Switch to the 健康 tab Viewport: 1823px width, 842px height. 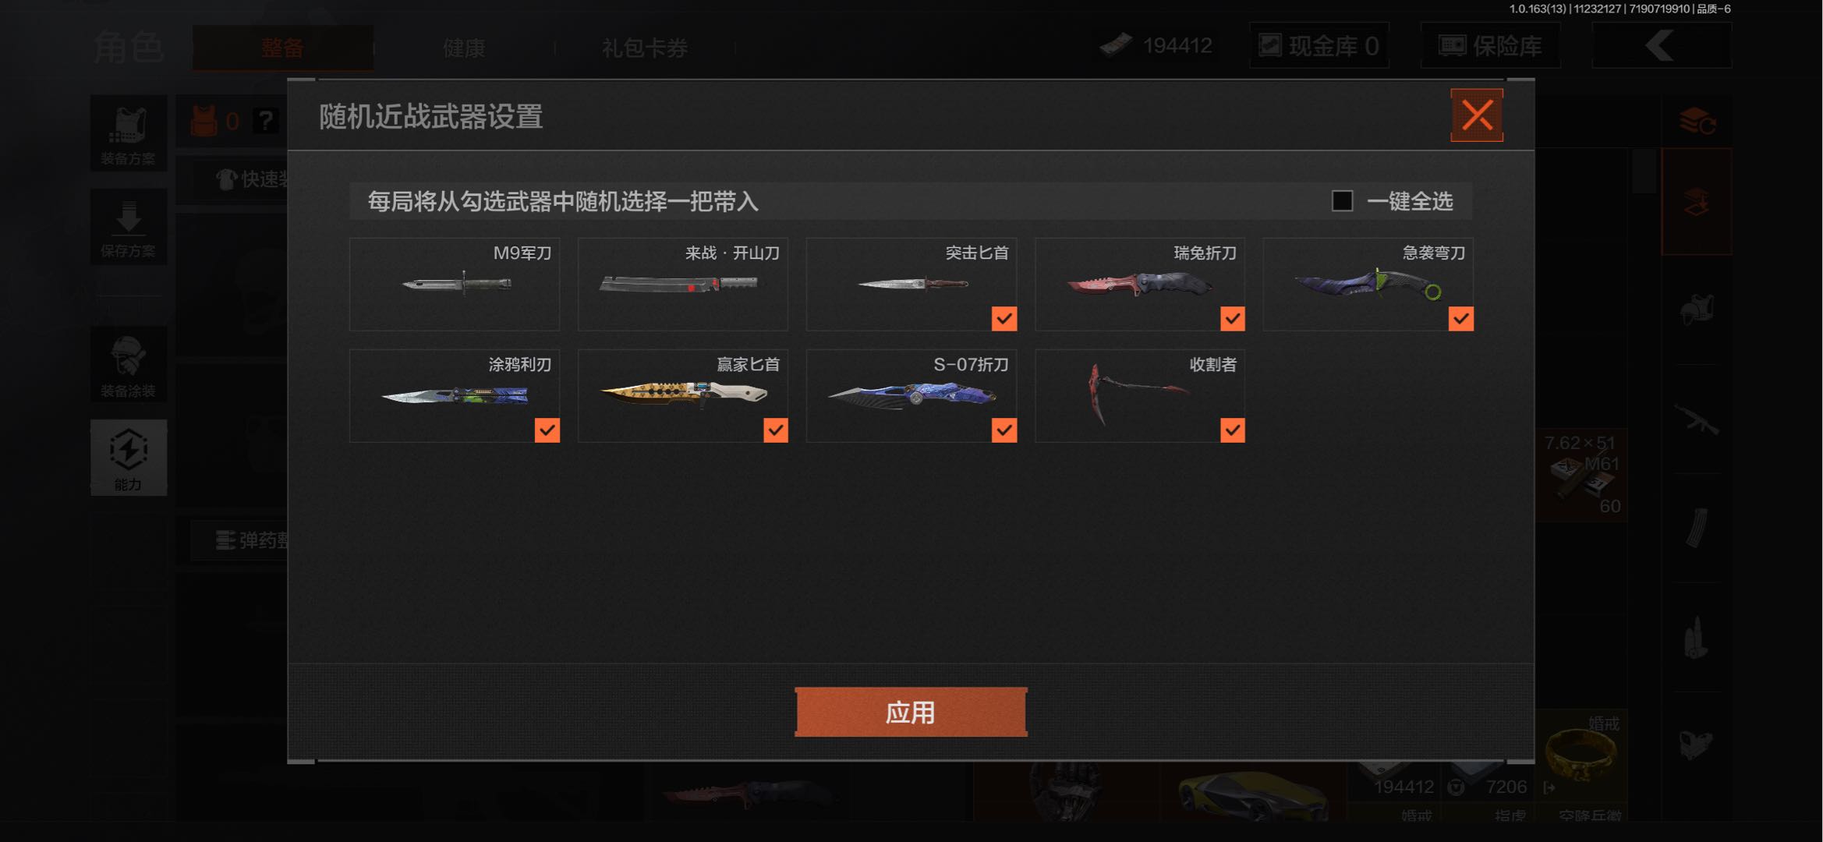(x=464, y=48)
